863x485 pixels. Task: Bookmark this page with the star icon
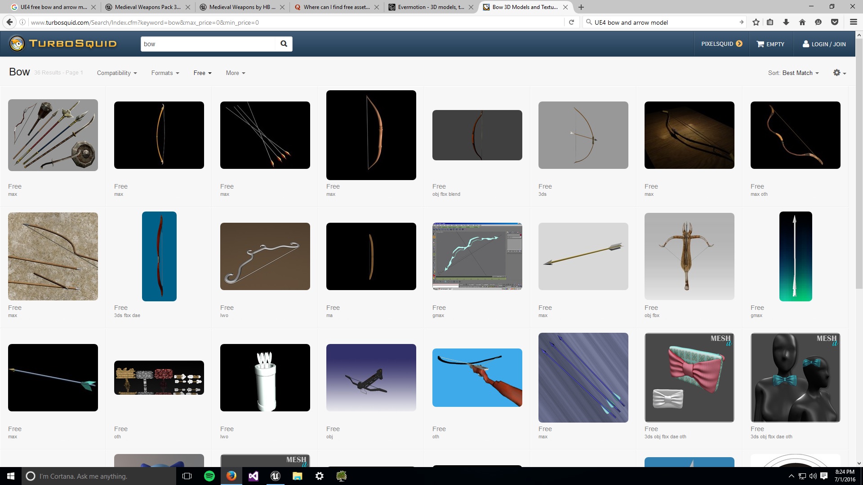[x=756, y=22]
